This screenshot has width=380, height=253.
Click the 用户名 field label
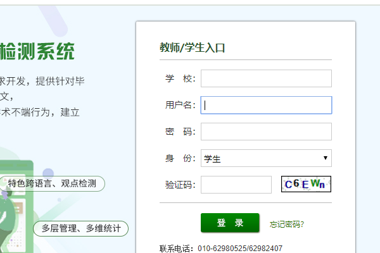coord(180,105)
